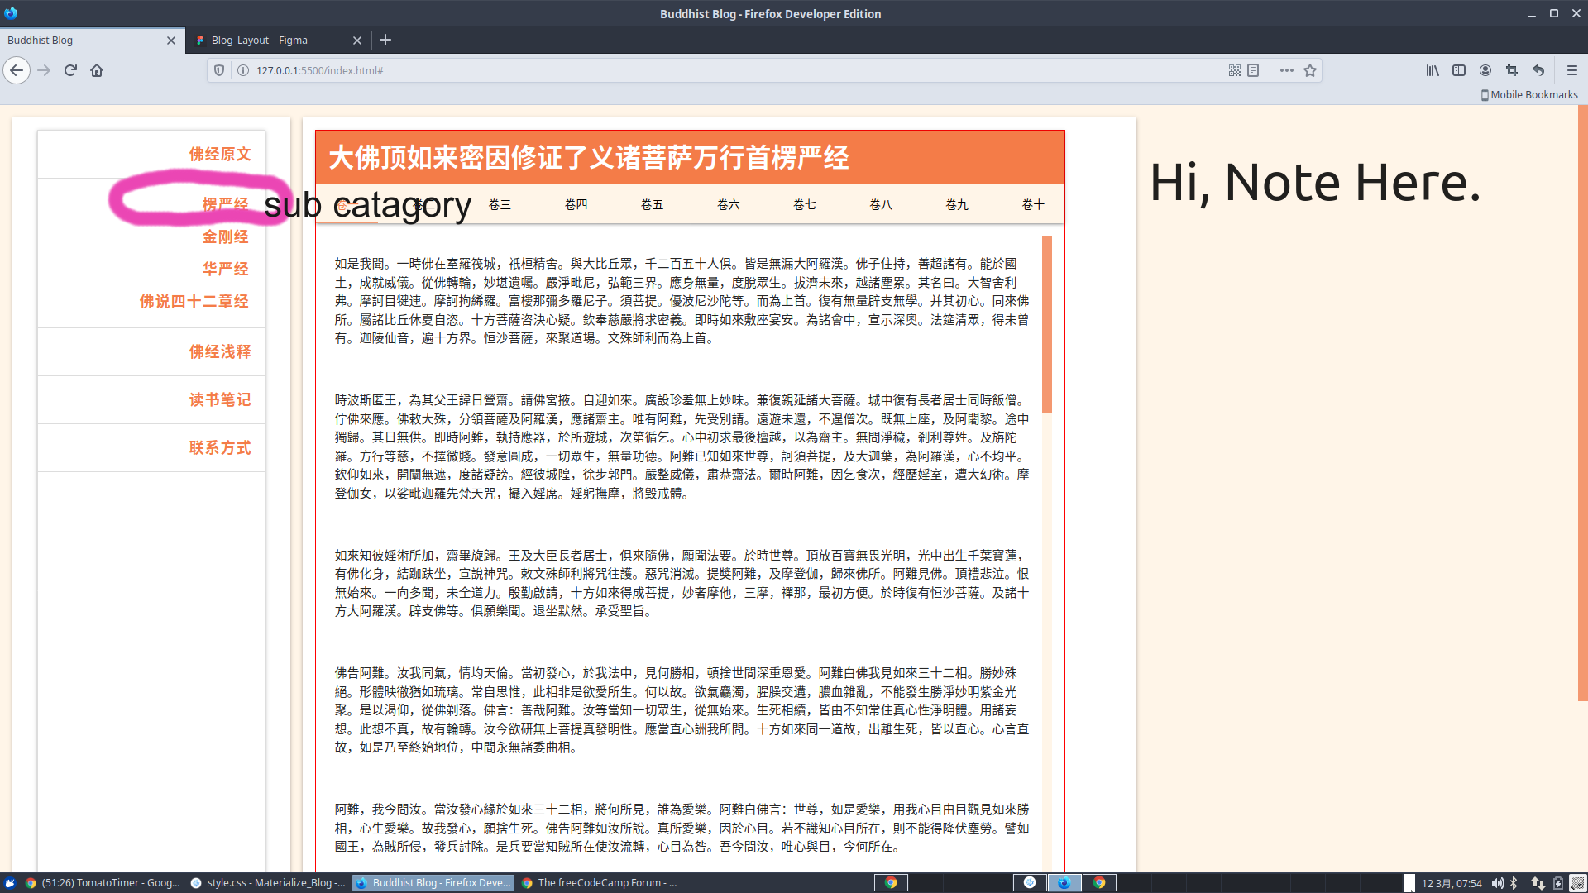Bookmark this page with the star icon
Image resolution: width=1588 pixels, height=893 pixels.
coord(1310,70)
